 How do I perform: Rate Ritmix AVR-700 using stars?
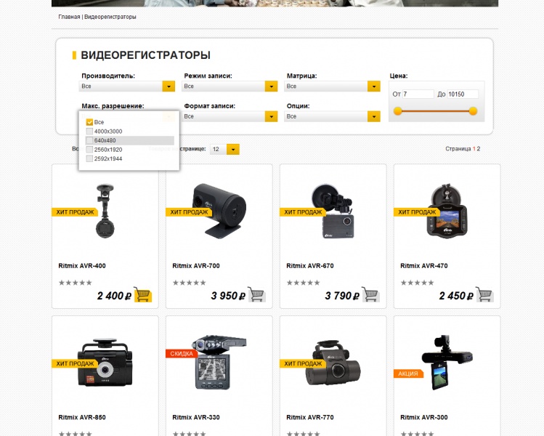coord(189,283)
